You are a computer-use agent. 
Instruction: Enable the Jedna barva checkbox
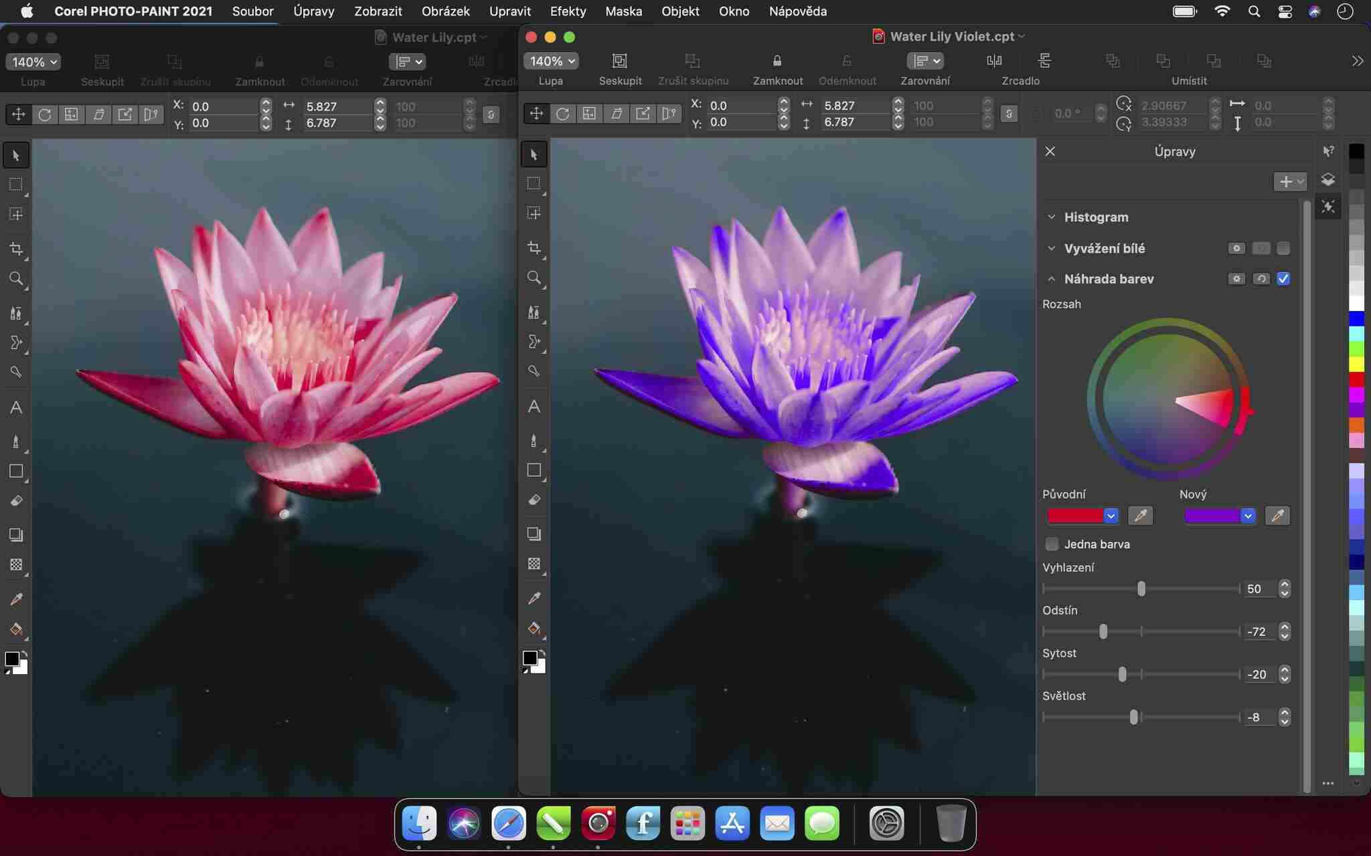(x=1052, y=544)
